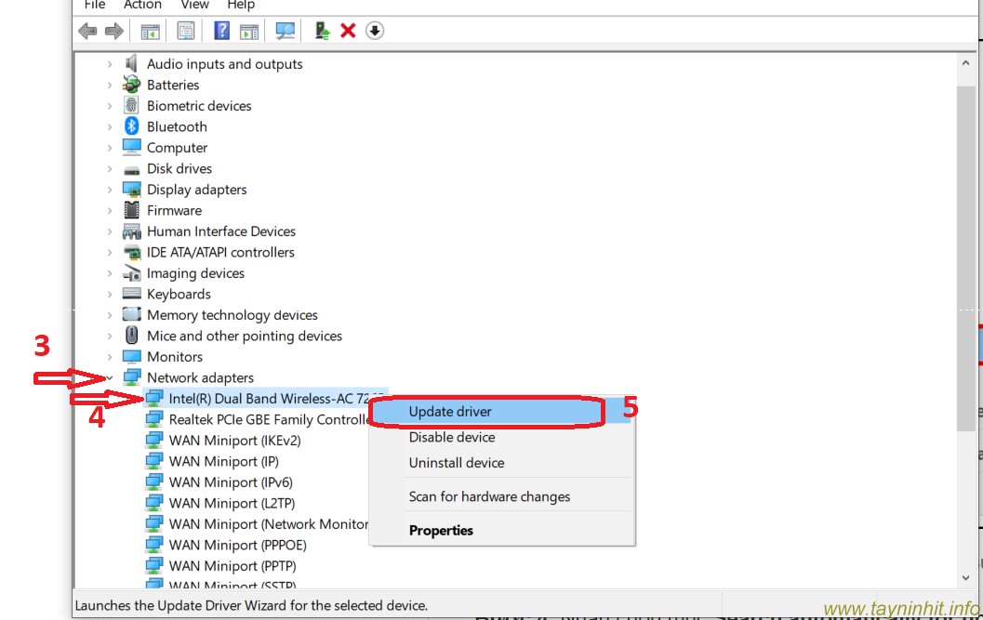Expand the Keyboards category
The width and height of the screenshot is (983, 620).
pyautogui.click(x=110, y=295)
